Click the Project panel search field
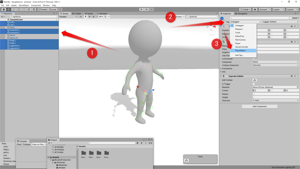The image size is (300, 169). click(112, 143)
